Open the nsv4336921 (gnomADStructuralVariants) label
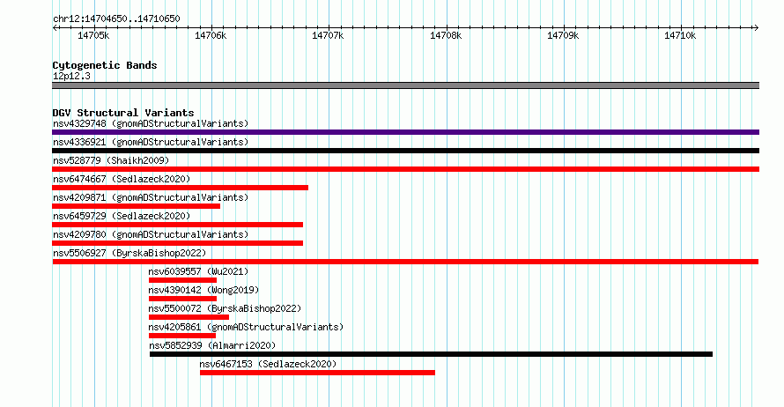The width and height of the screenshot is (784, 407). pyautogui.click(x=151, y=142)
